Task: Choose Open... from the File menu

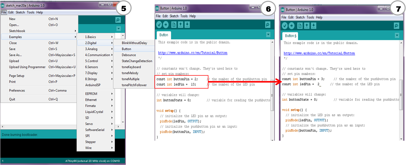Action: 39,25
